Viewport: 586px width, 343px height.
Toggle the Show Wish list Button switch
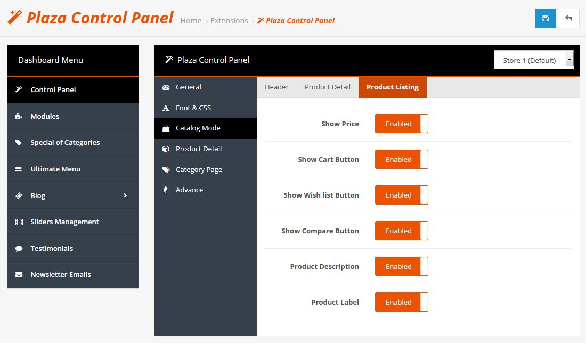401,195
